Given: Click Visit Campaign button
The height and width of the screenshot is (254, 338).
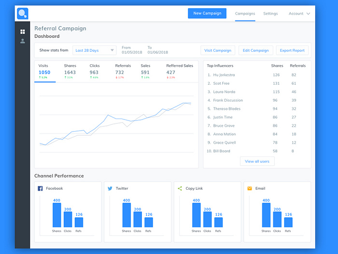Looking at the screenshot, I should [x=218, y=50].
